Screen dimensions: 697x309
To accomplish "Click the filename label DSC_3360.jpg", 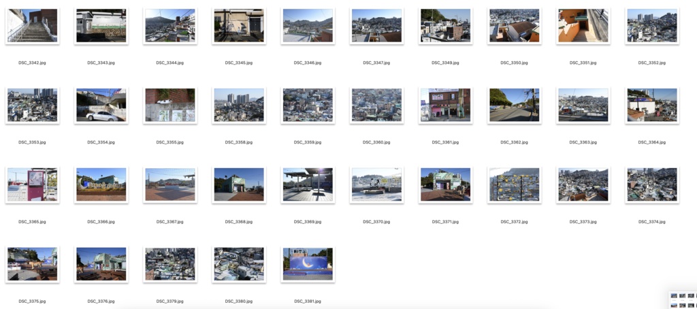I will pyautogui.click(x=376, y=142).
